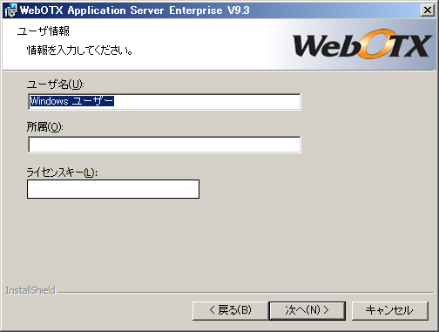Image resolution: width=439 pixels, height=332 pixels.
Task: Click the ライセンスキー(L): label
Action: (x=62, y=173)
